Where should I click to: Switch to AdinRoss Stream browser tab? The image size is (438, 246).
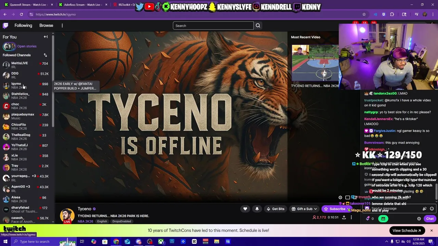point(82,5)
